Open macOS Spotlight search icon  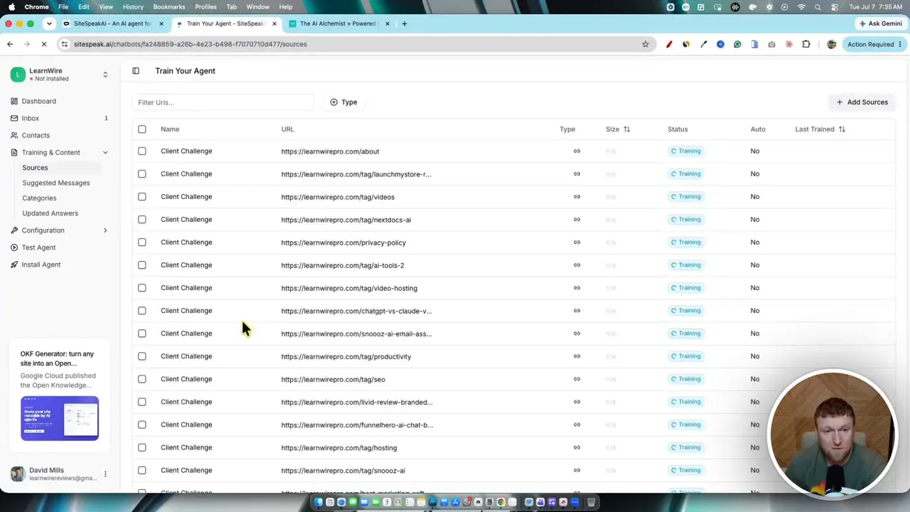[818, 7]
